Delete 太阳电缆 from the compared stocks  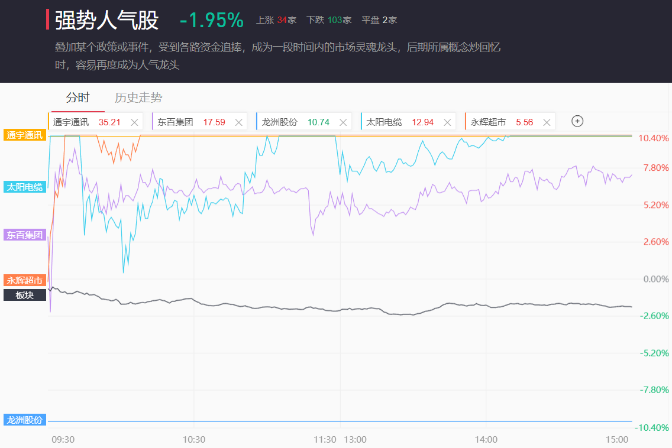[x=447, y=122]
